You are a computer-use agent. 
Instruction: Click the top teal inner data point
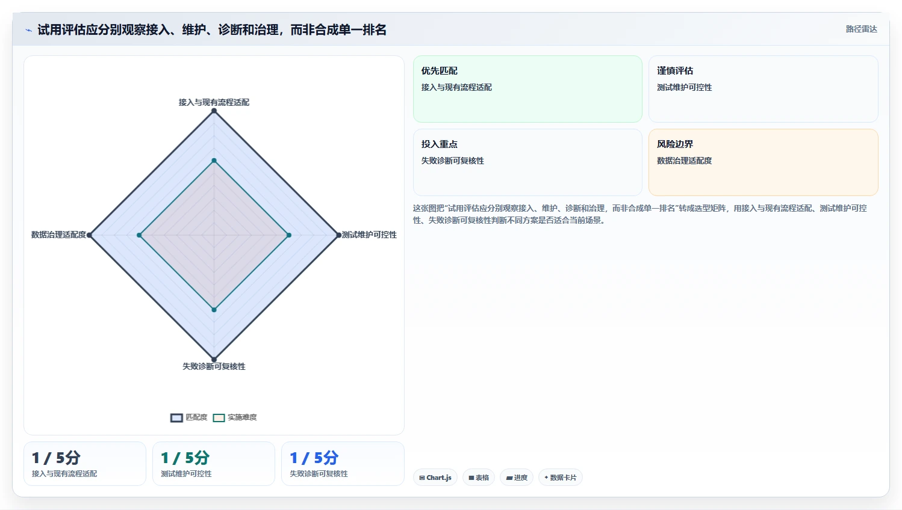click(214, 161)
